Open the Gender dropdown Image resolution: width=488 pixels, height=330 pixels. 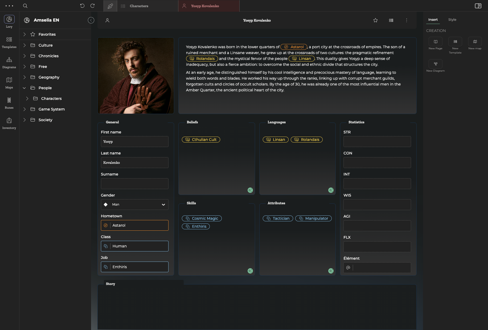pyautogui.click(x=134, y=205)
